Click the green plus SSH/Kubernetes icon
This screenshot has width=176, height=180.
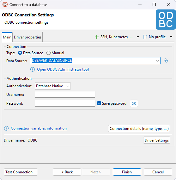pos(96,37)
